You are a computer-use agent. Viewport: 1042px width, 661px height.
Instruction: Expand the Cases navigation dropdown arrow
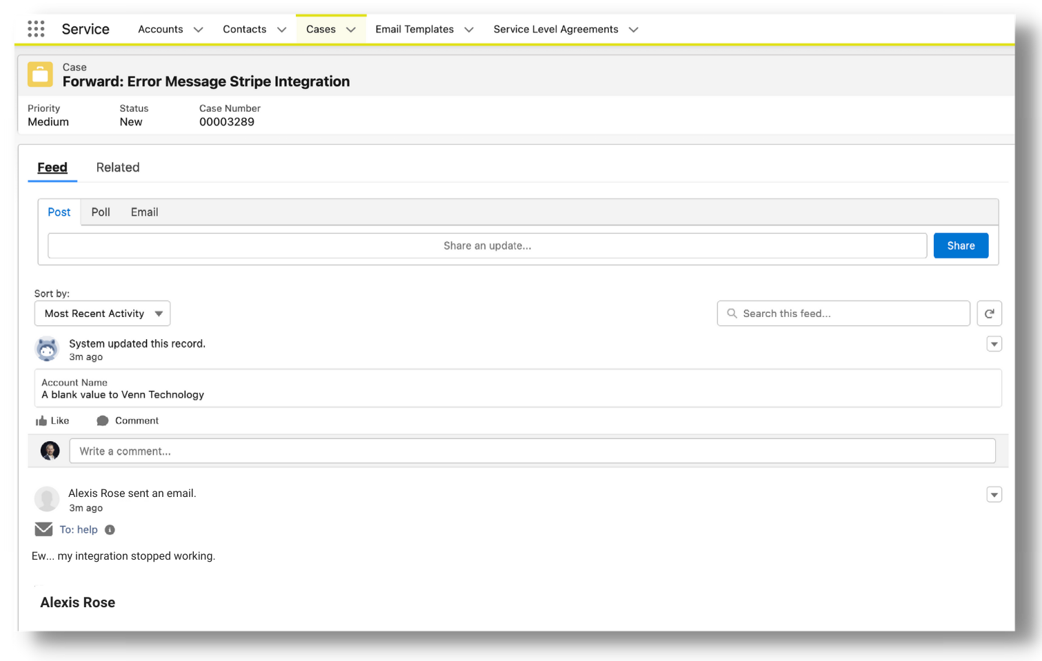click(352, 29)
